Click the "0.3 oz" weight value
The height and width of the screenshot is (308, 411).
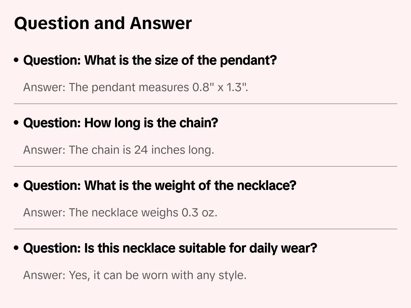pyautogui.click(x=199, y=212)
